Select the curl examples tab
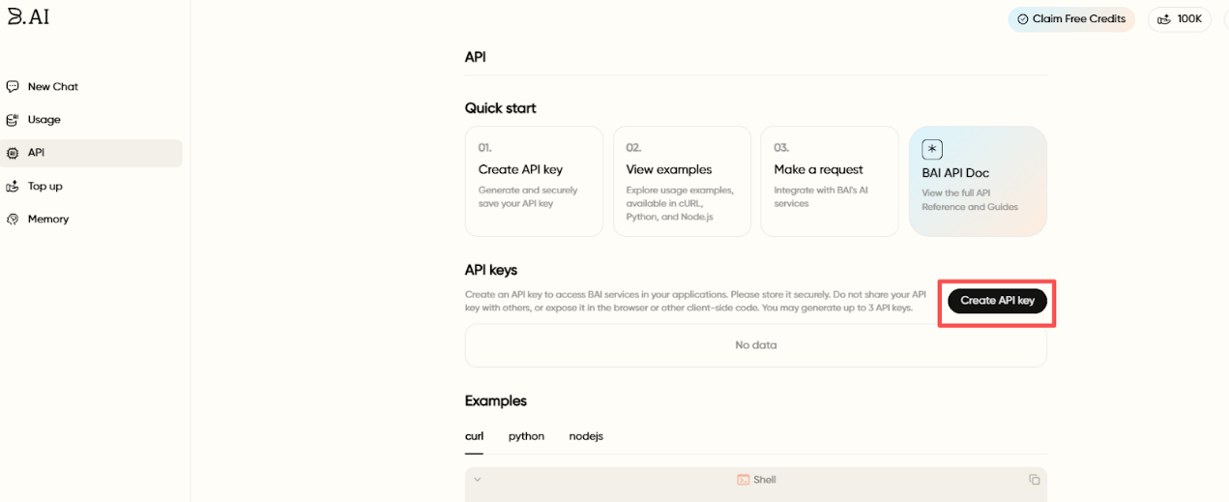 (x=474, y=436)
